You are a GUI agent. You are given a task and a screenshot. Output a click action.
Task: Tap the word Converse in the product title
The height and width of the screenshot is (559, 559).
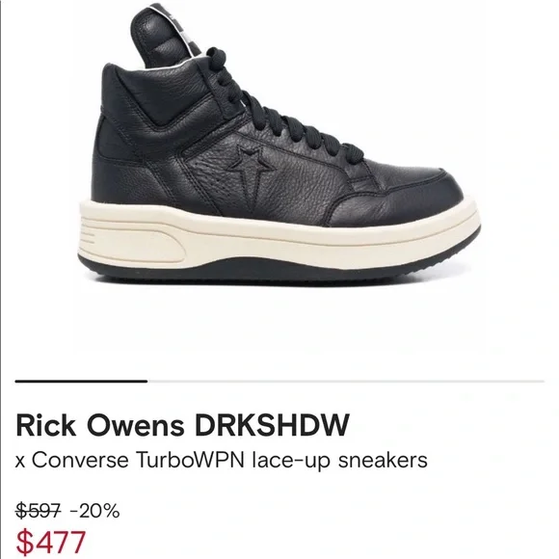point(80,459)
